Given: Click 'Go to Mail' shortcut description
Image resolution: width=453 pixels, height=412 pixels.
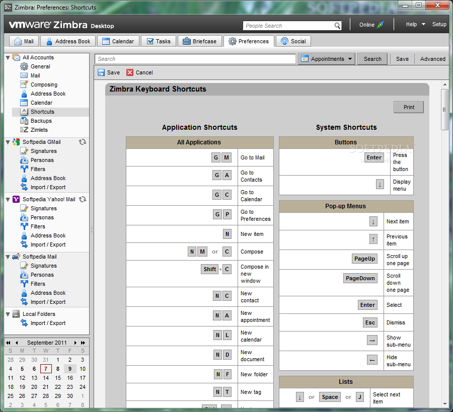Looking at the screenshot, I should pos(253,157).
